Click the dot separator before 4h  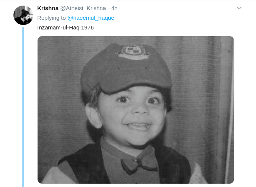109,8
